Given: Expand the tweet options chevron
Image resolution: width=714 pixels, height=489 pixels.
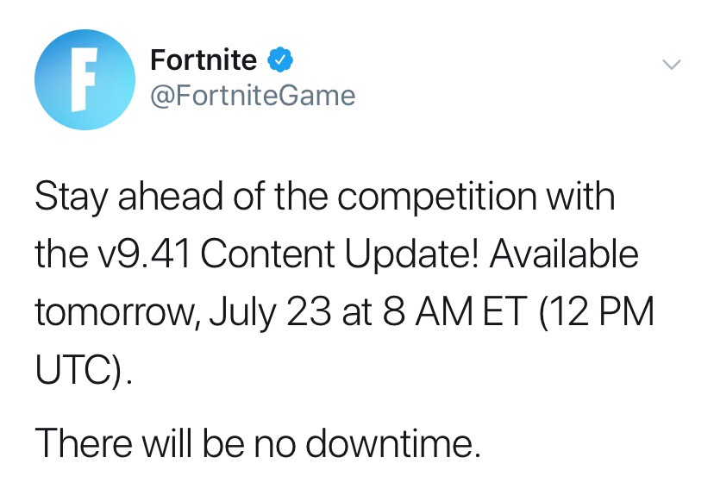Looking at the screenshot, I should point(670,65).
